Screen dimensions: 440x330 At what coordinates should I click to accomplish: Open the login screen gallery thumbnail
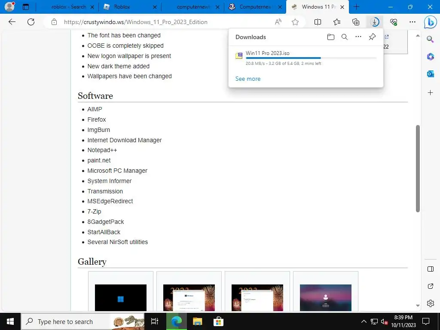point(326,297)
